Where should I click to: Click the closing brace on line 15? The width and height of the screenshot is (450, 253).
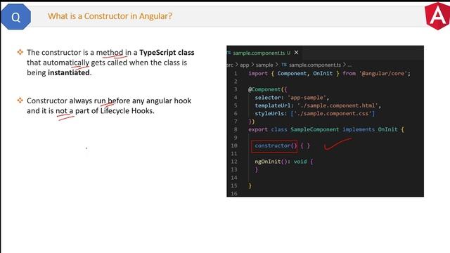point(250,186)
